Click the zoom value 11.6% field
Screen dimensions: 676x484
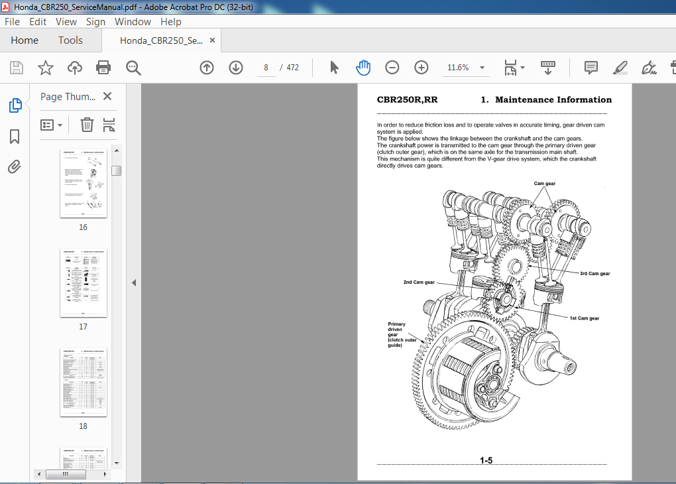[x=458, y=68]
